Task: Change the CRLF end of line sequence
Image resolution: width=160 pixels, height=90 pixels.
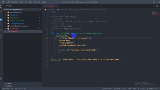Action: (x=129, y=89)
